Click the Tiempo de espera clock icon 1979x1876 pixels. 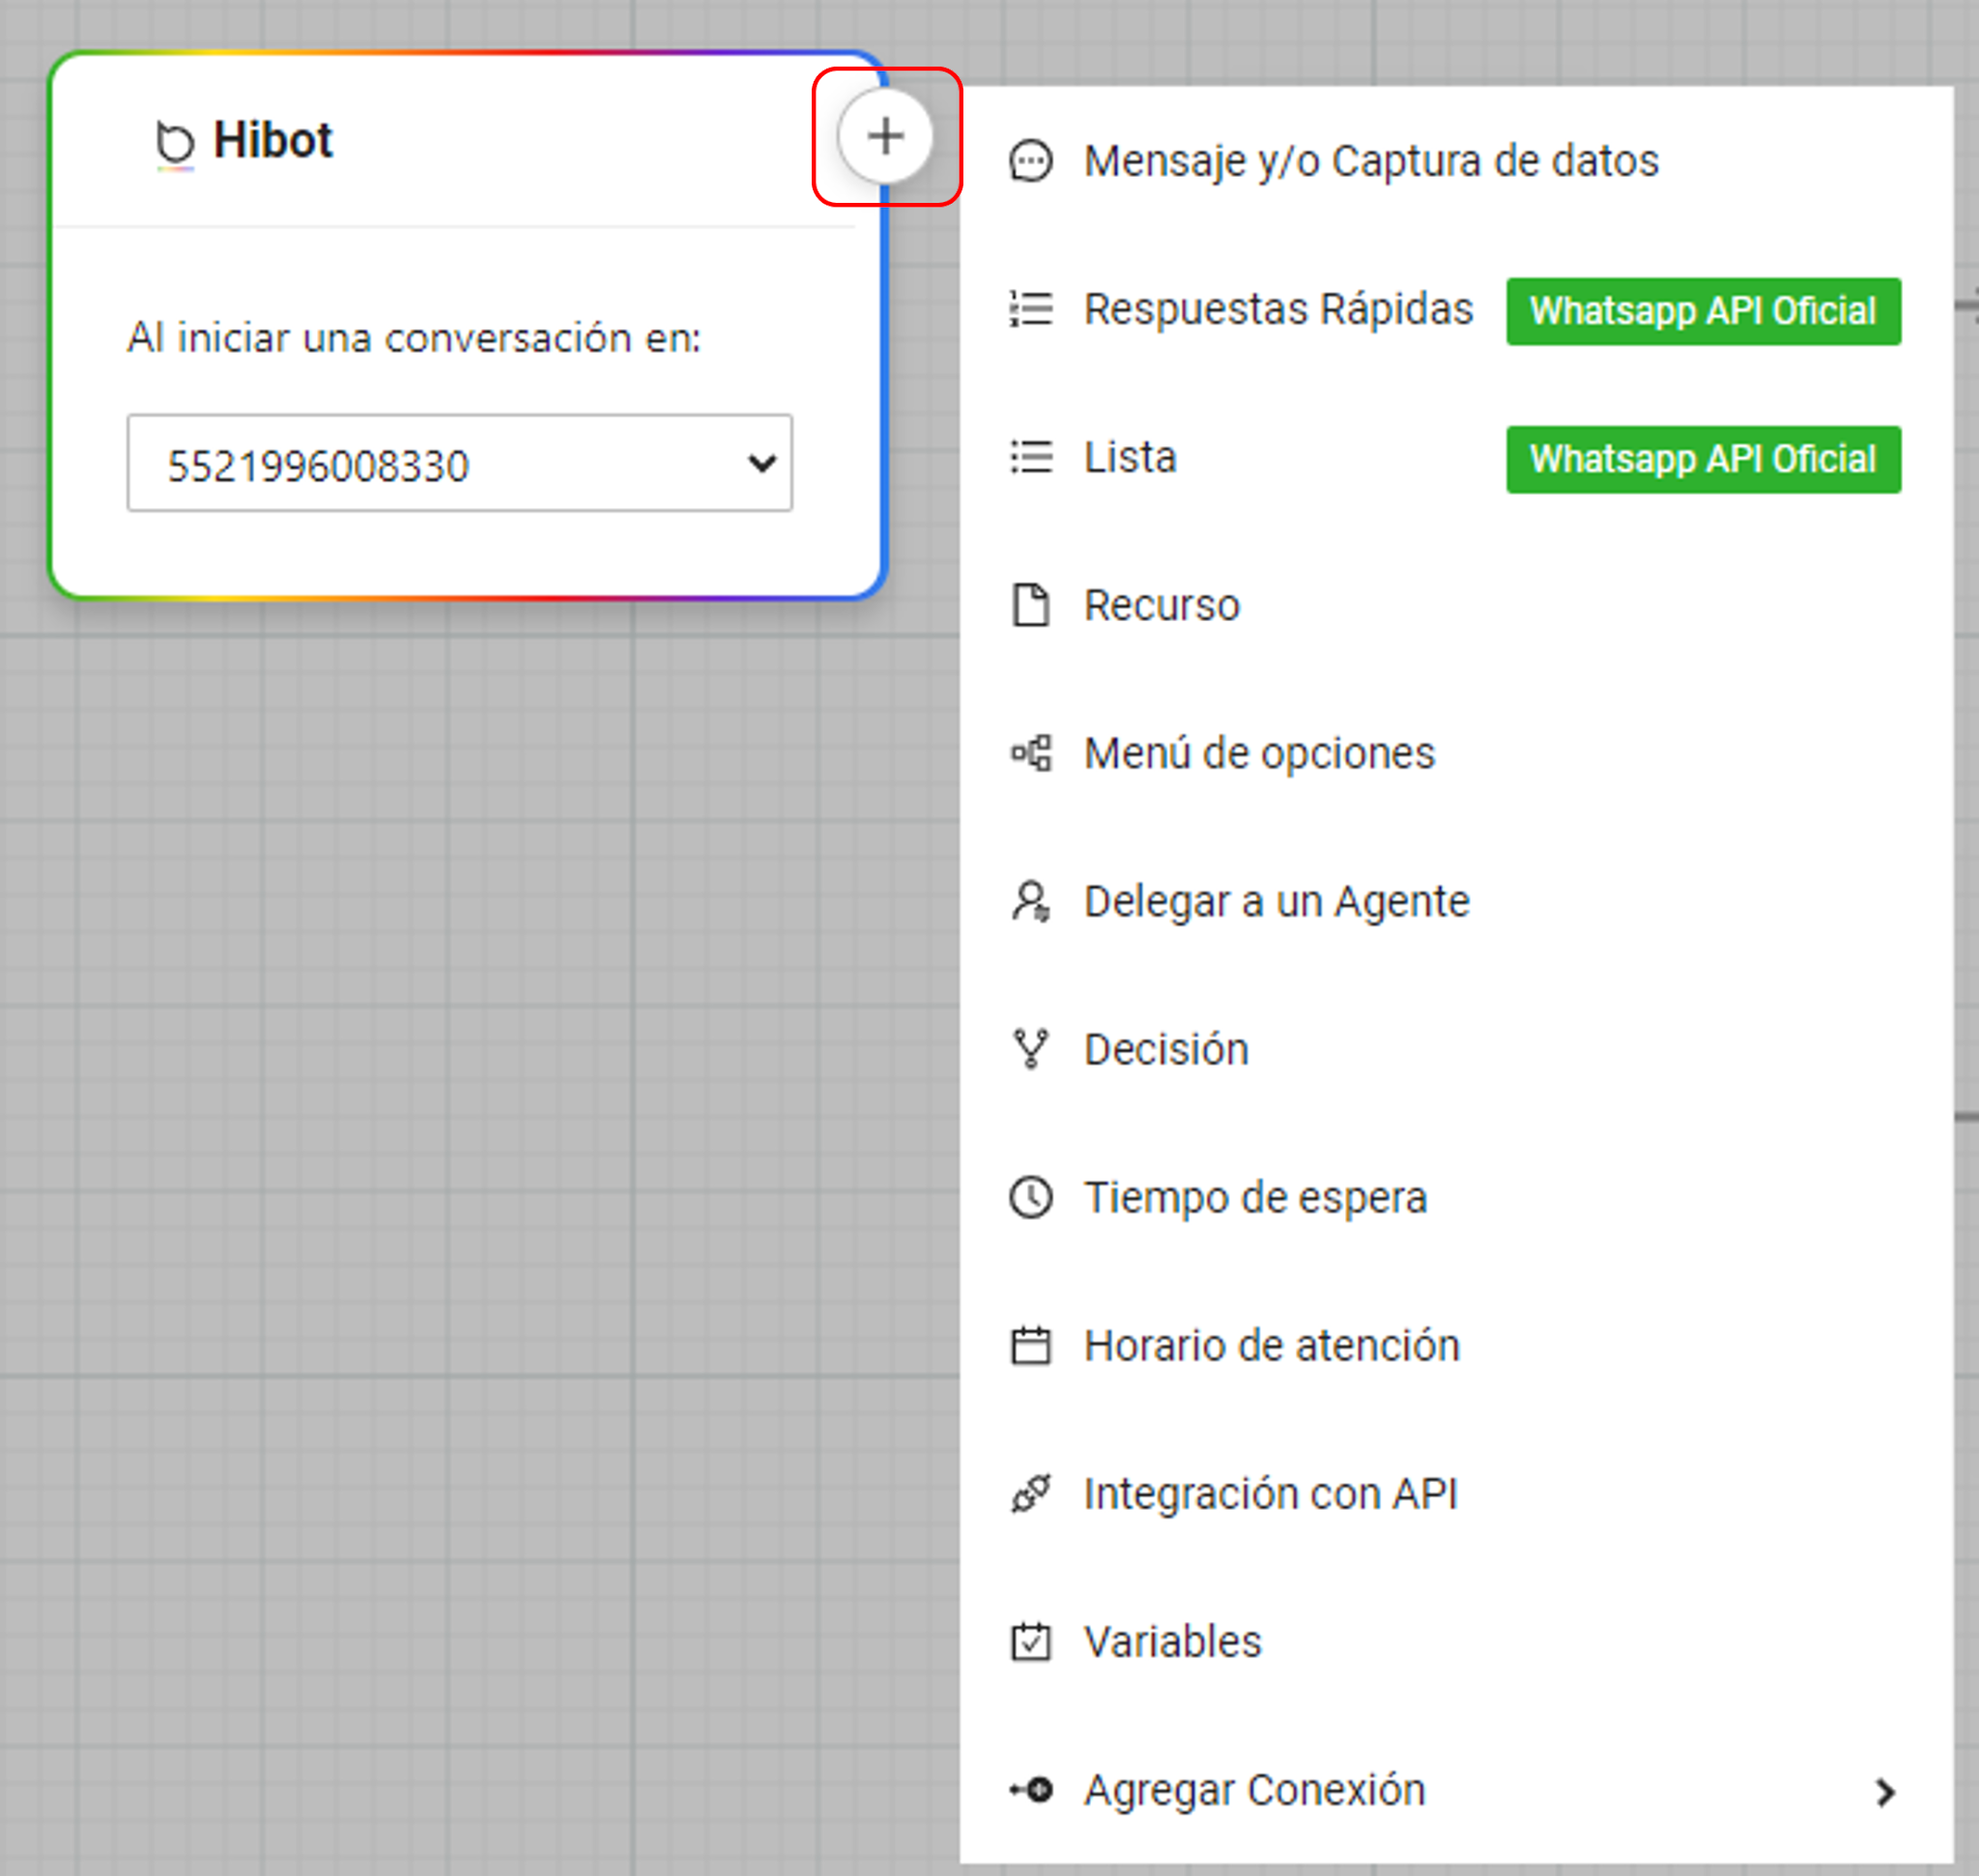coord(1030,1197)
